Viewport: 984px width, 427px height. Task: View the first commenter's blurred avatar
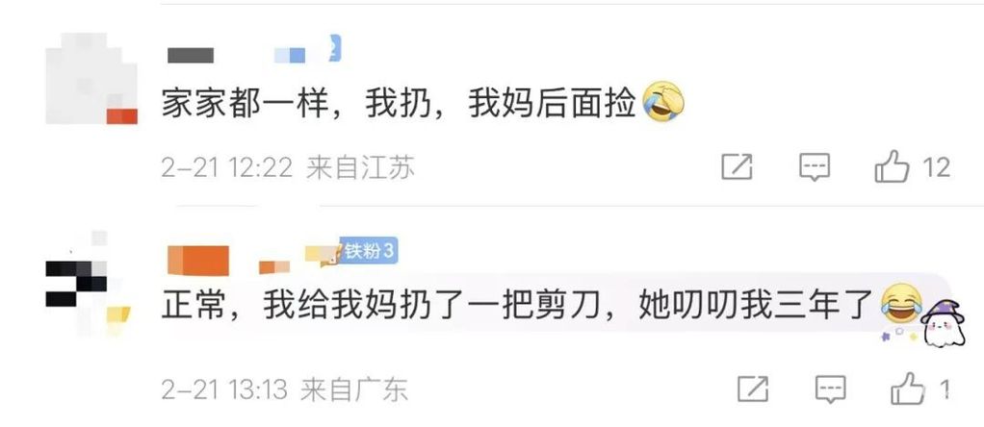click(x=91, y=79)
